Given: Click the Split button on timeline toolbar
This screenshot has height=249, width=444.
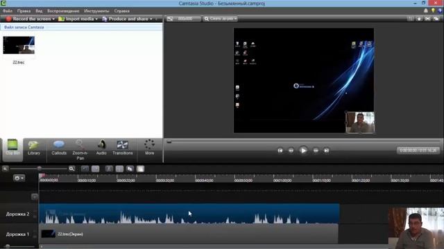Looking at the screenshot, I should click(x=119, y=169).
